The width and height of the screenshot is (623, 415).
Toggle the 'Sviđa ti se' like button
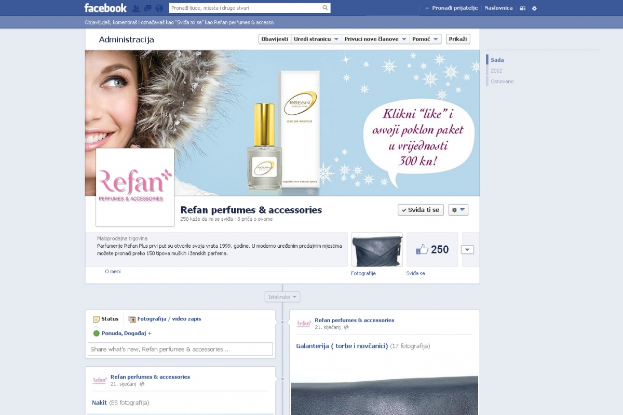421,210
